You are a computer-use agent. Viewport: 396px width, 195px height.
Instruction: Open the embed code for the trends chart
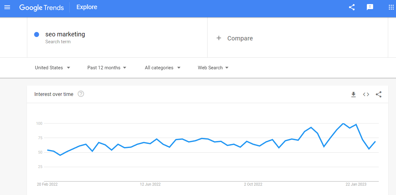click(366, 94)
